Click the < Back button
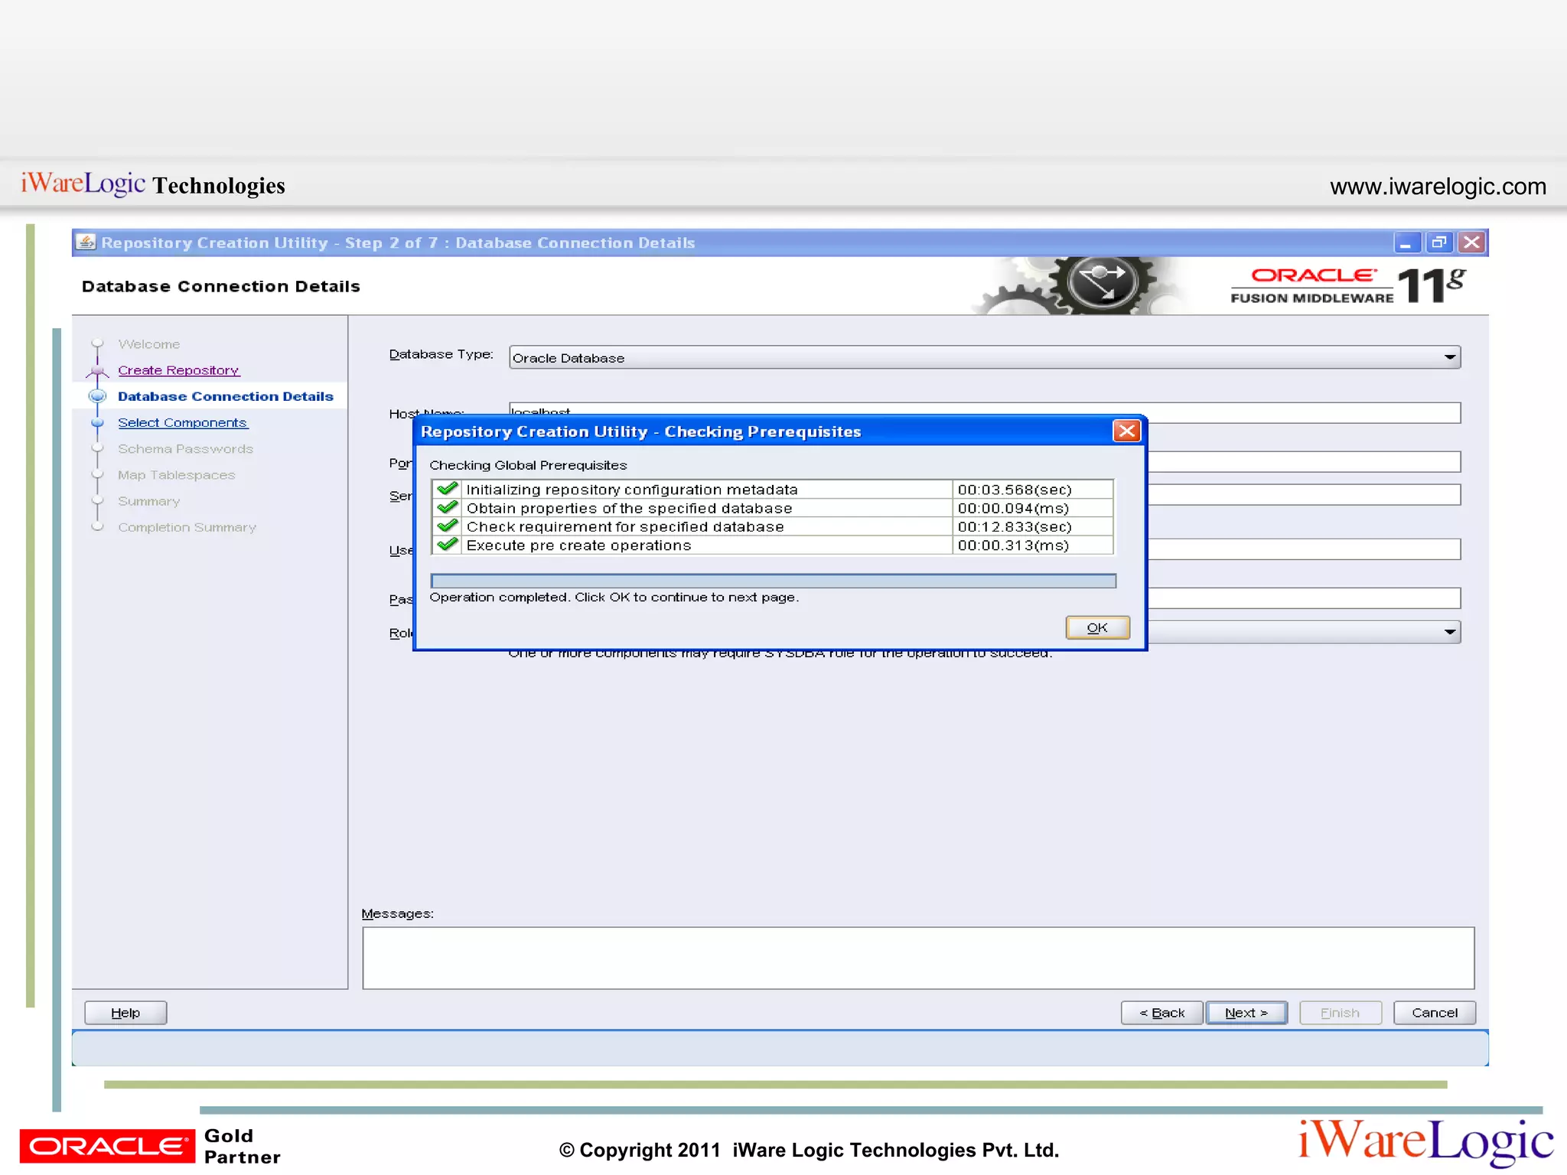Viewport: 1567px width, 1175px height. [x=1161, y=1013]
